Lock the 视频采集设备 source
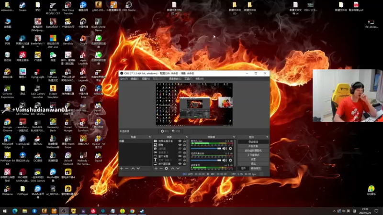This screenshot has height=215, width=383. (x=184, y=141)
